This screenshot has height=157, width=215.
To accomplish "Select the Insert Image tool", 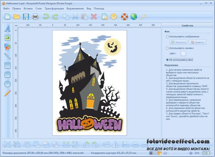I will (7, 37).
